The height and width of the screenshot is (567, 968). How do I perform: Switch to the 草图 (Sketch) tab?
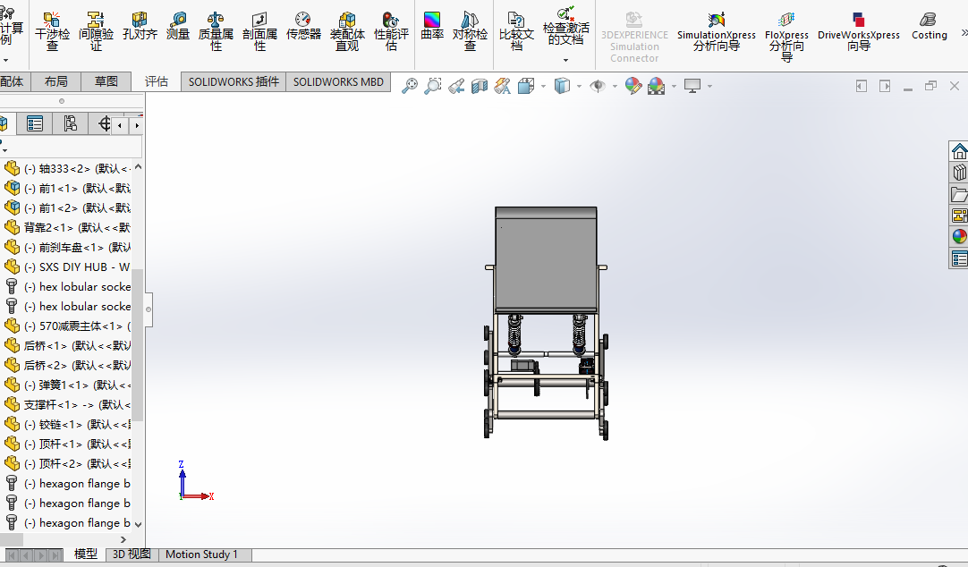pos(106,81)
